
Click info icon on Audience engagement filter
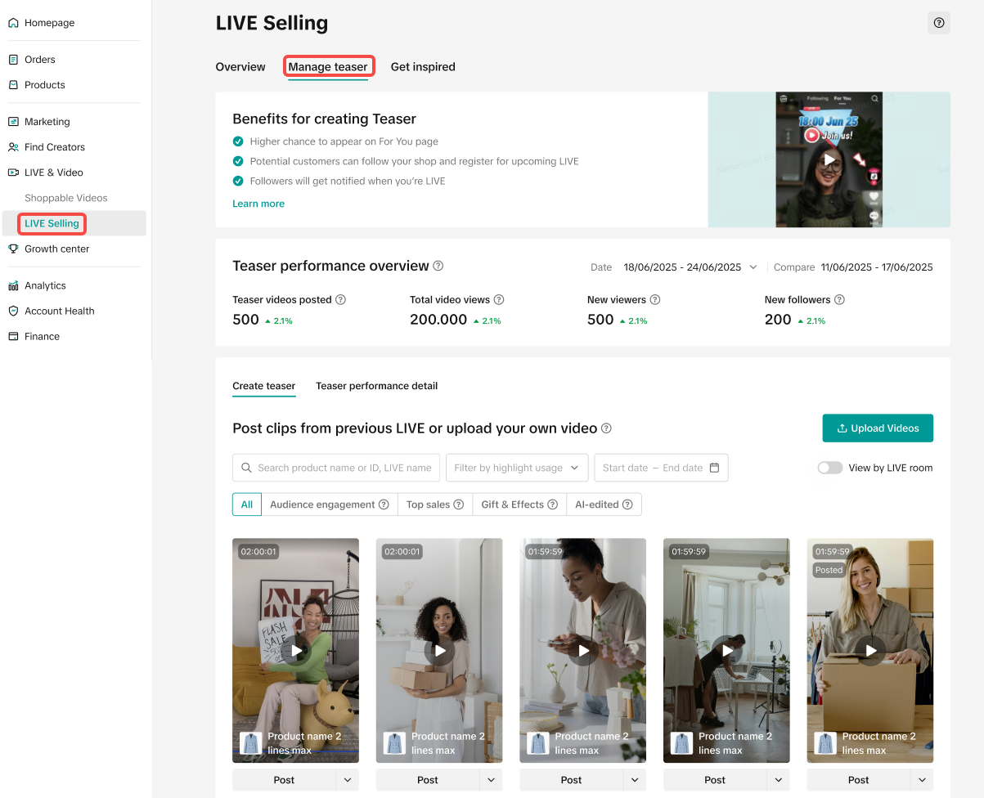coord(384,504)
